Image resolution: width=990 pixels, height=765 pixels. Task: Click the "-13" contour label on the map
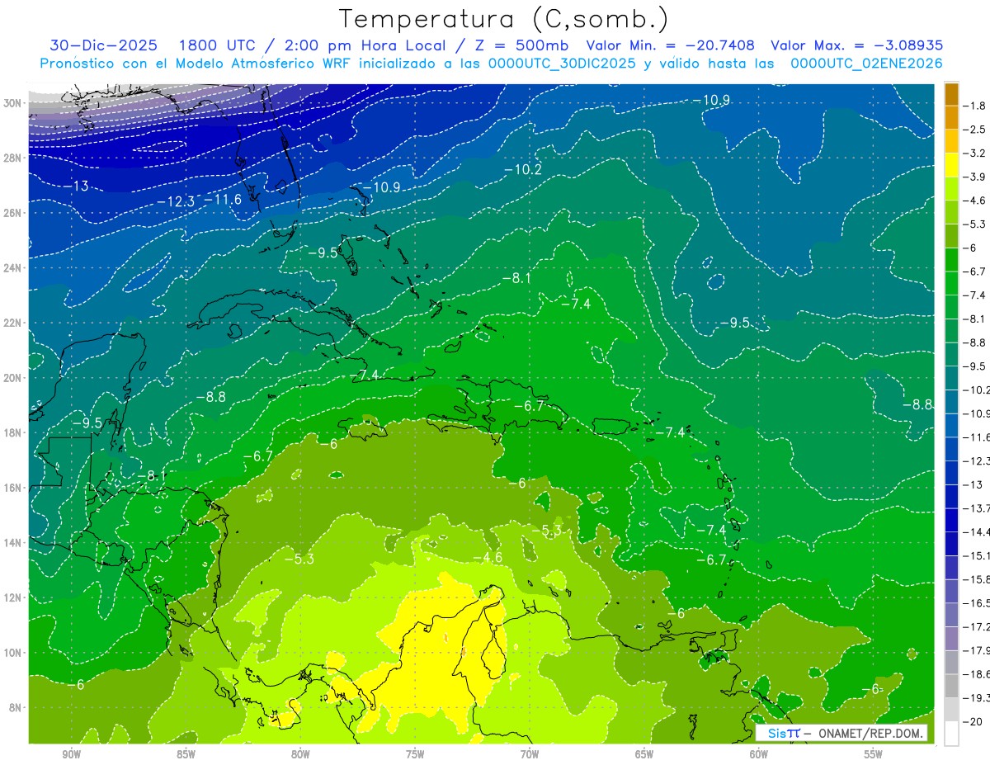point(76,187)
